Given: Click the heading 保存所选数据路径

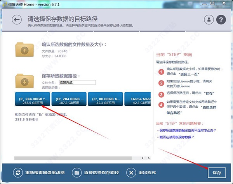Looking at the screenshot, I should coord(61,76).
